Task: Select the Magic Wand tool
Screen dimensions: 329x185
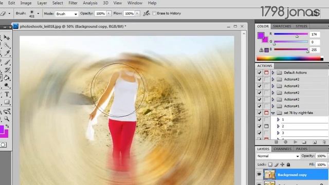Action: [x=7, y=45]
